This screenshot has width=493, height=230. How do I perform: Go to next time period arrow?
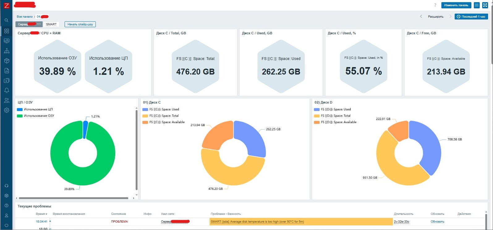[x=450, y=17]
